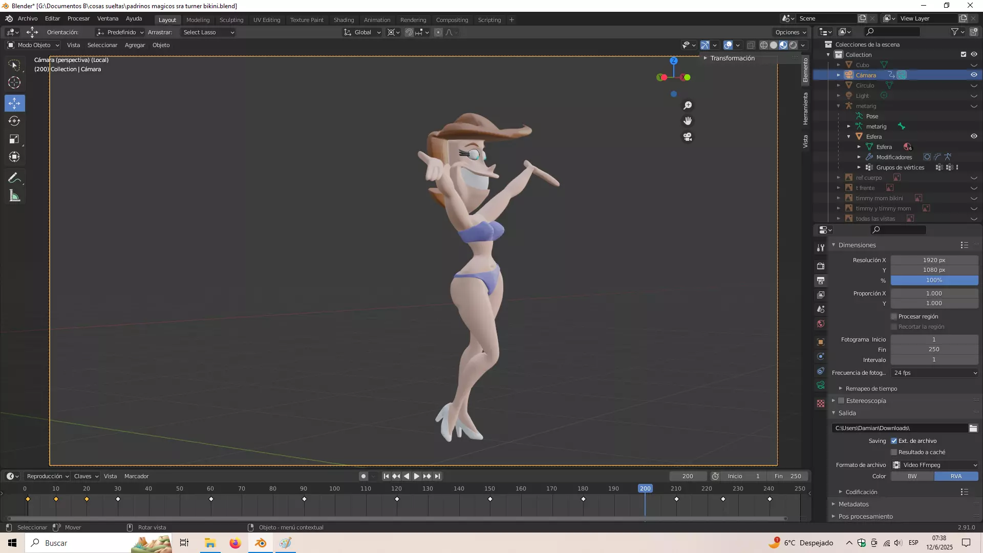Open the Archivo menu
983x553 pixels.
[28, 18]
